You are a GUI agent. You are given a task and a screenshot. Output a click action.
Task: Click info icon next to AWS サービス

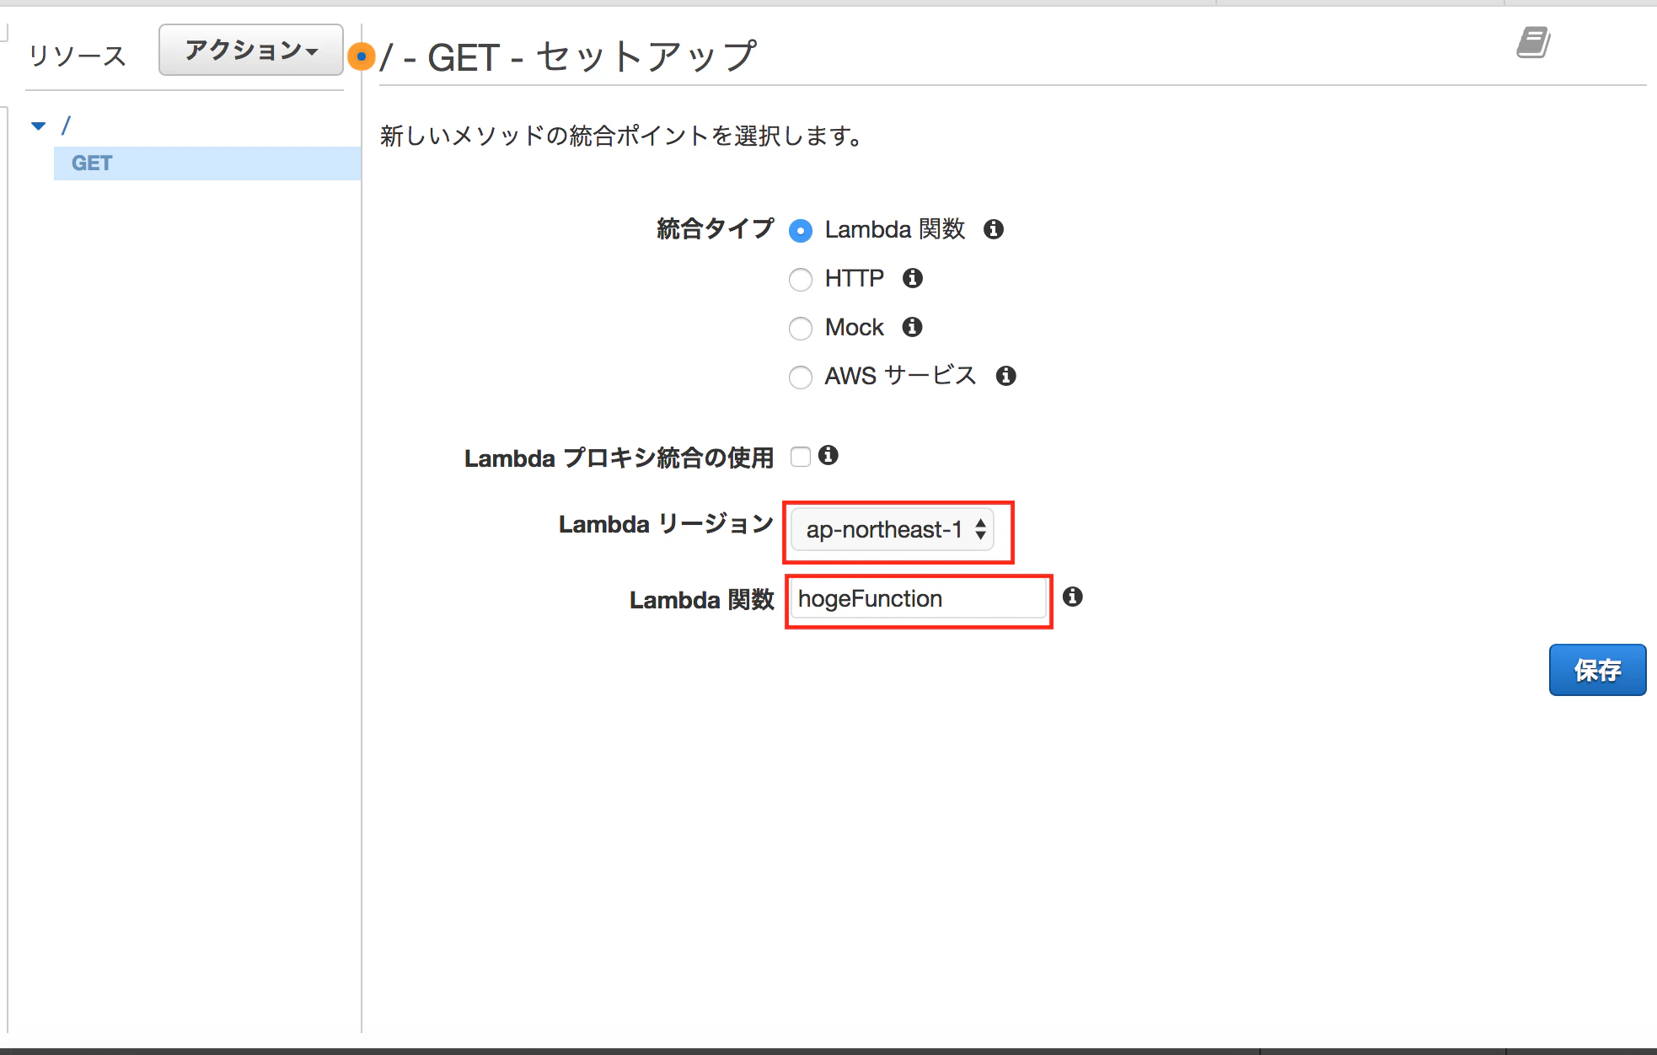point(1005,376)
